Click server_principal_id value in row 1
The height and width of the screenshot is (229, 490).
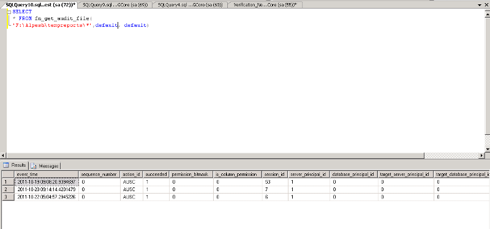pyautogui.click(x=308, y=181)
